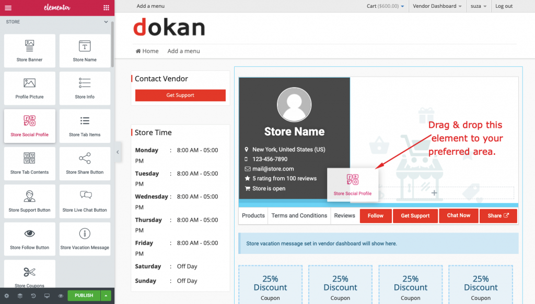Switch to the Terms and Conditions tab

(x=299, y=215)
